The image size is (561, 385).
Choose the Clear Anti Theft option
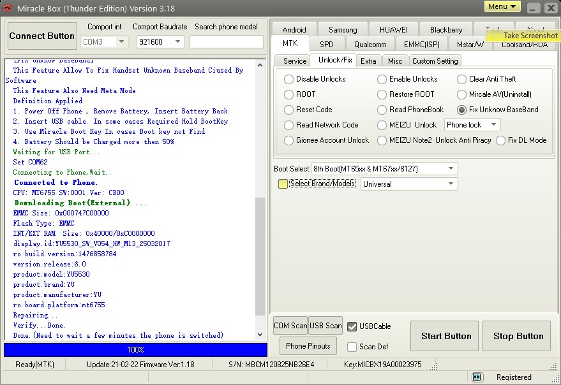tap(461, 79)
